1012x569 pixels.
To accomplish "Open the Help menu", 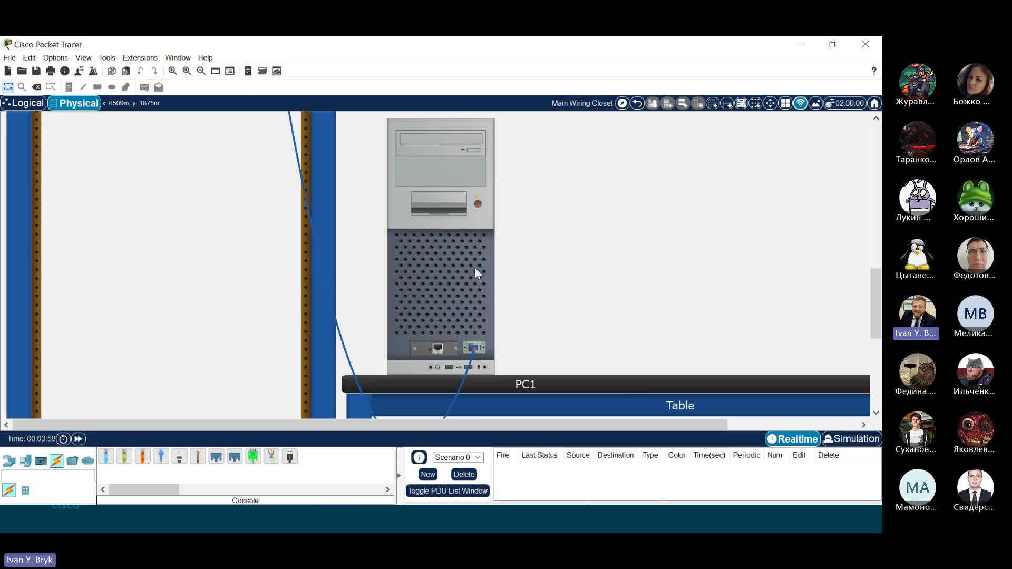I will coord(205,58).
